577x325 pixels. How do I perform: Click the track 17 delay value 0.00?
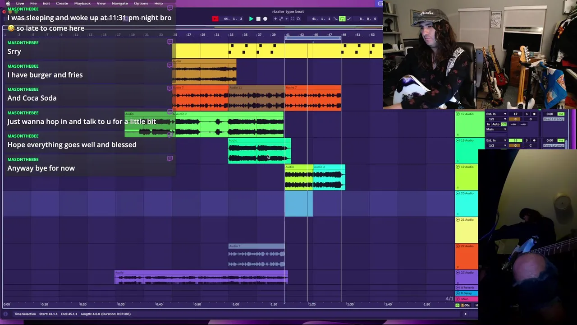(550, 114)
